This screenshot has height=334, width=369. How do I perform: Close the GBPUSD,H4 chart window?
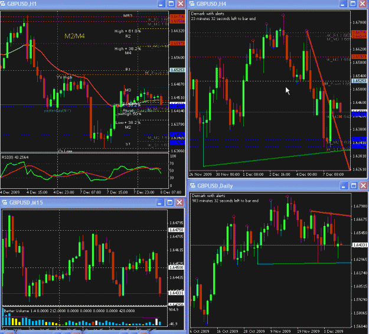tap(363, 4)
